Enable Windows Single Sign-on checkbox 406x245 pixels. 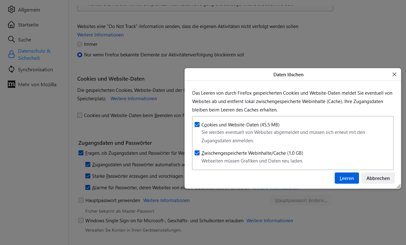point(81,221)
